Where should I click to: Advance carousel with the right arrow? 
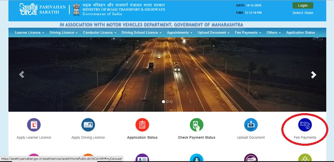tap(313, 75)
